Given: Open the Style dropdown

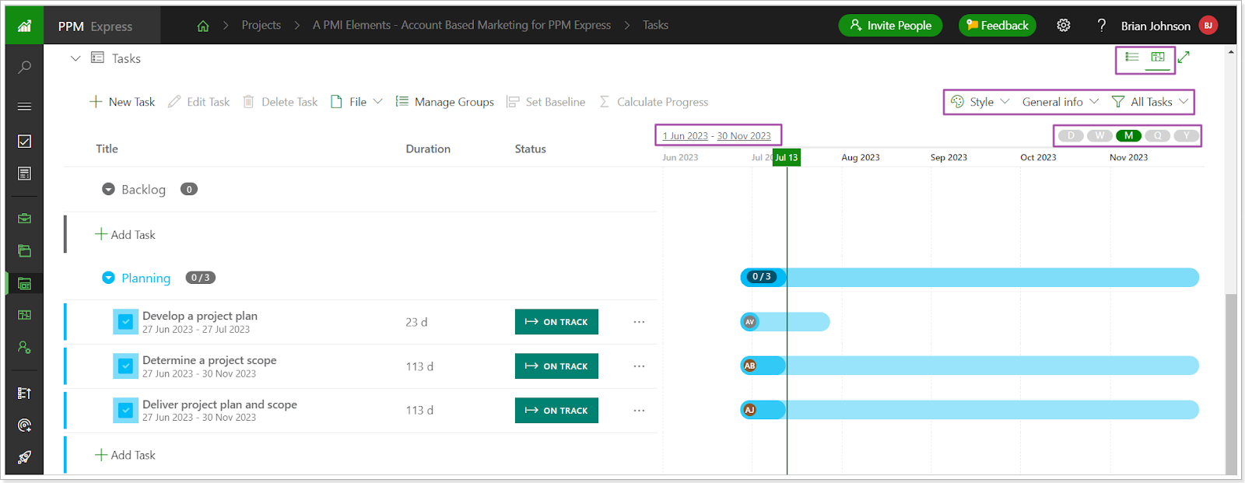Looking at the screenshot, I should click(980, 102).
